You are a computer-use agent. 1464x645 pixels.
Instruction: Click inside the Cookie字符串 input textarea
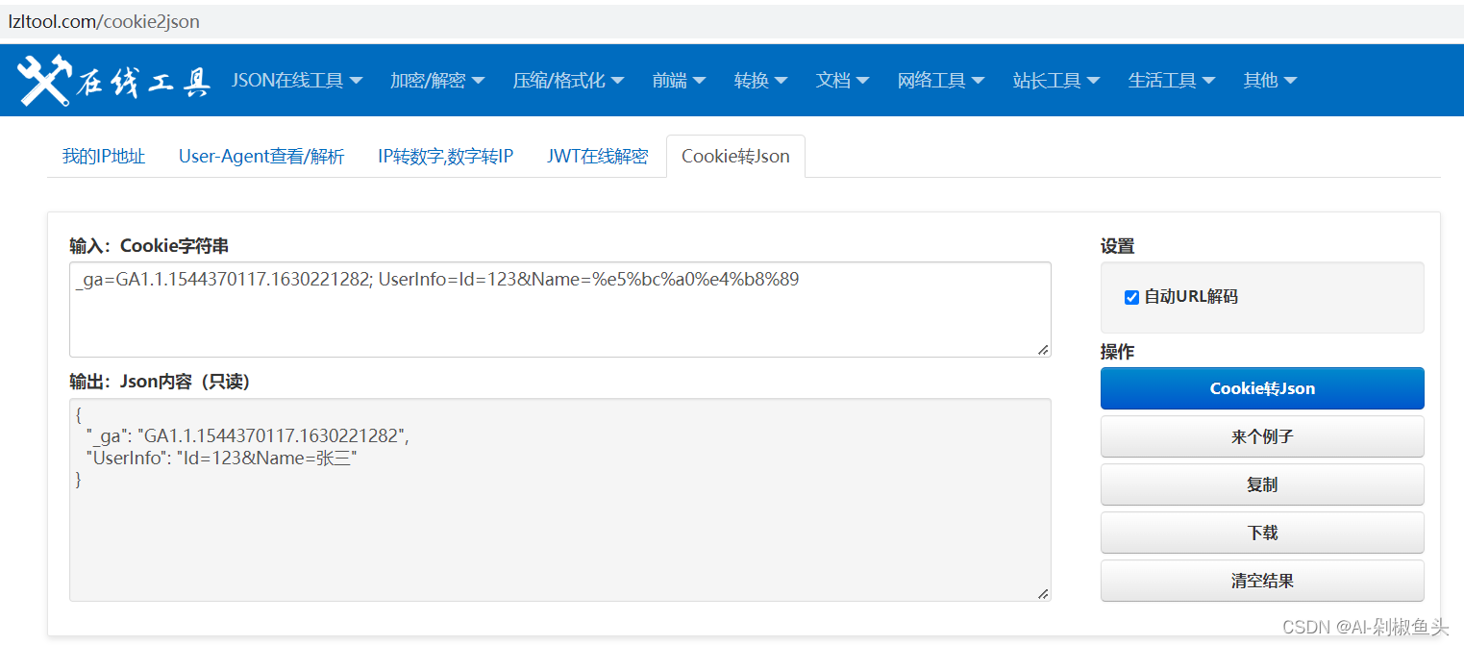[x=559, y=306]
